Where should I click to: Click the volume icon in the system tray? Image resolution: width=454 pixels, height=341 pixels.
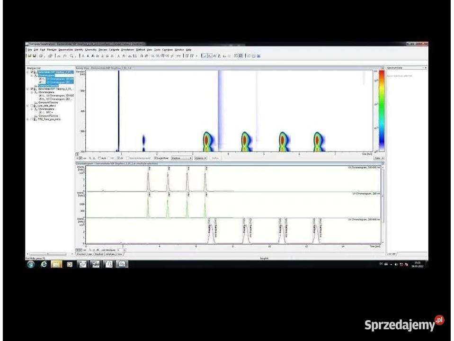coord(396,264)
